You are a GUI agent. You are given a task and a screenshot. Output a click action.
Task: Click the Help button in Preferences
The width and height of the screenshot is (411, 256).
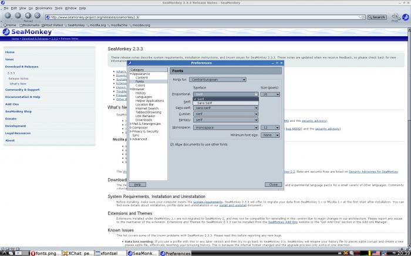137,185
